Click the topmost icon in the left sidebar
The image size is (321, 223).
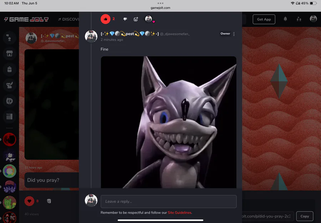[x=9, y=38]
